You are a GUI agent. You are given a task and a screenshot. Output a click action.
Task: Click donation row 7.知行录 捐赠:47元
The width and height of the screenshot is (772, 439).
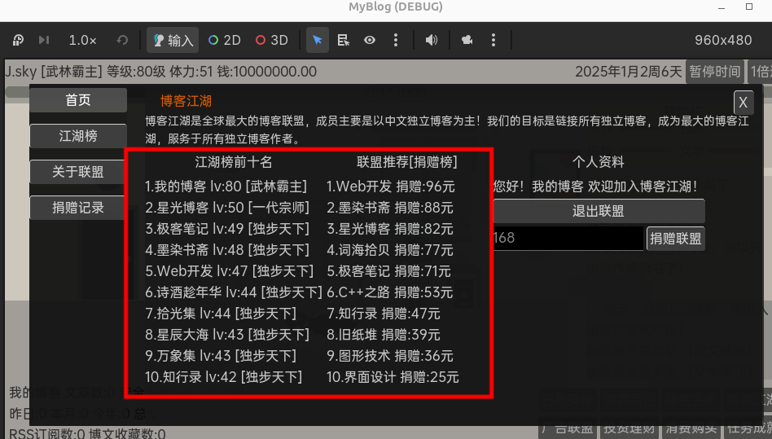click(x=384, y=314)
